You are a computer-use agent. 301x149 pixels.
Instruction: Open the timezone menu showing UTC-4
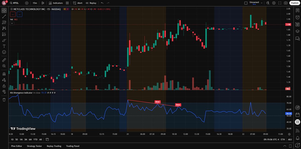271,139
